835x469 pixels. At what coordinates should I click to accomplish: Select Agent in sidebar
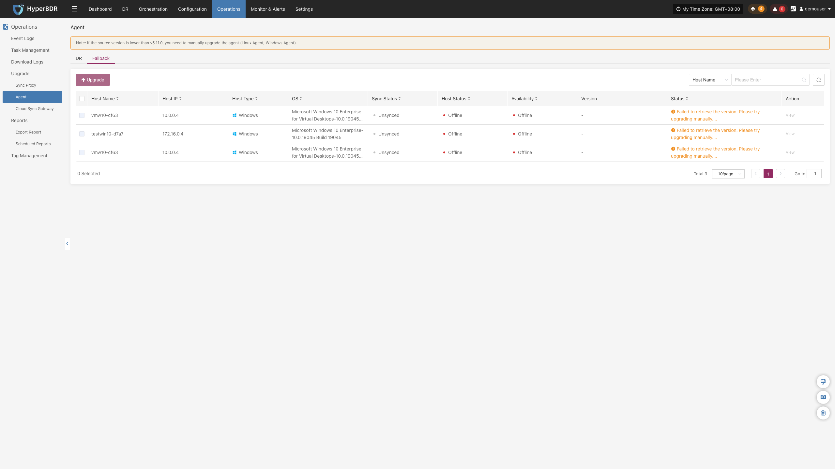point(32,97)
